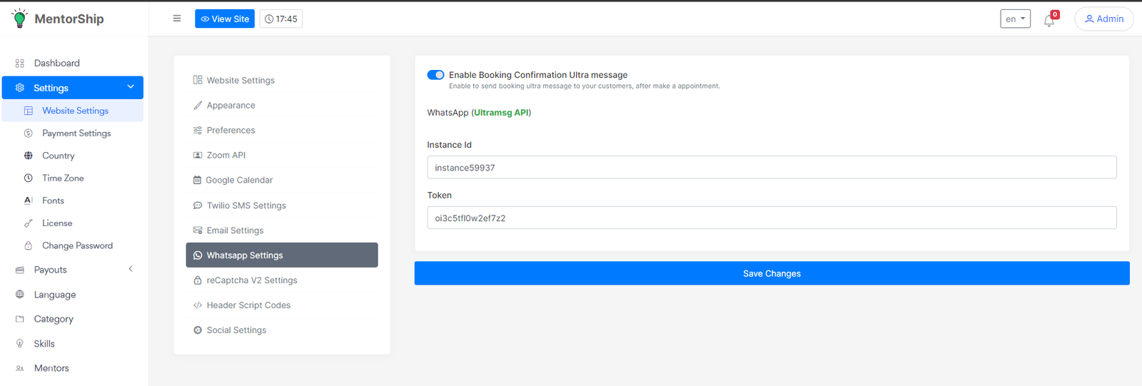Click the hamburger menu icon

[x=177, y=19]
